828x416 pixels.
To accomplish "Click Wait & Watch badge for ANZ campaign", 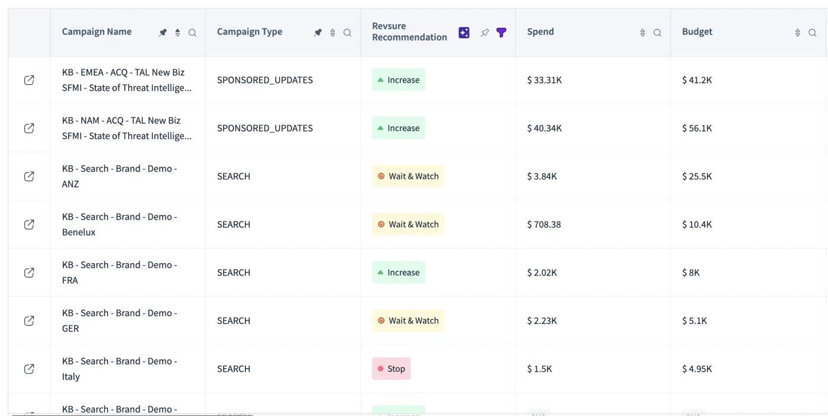I will coord(408,176).
